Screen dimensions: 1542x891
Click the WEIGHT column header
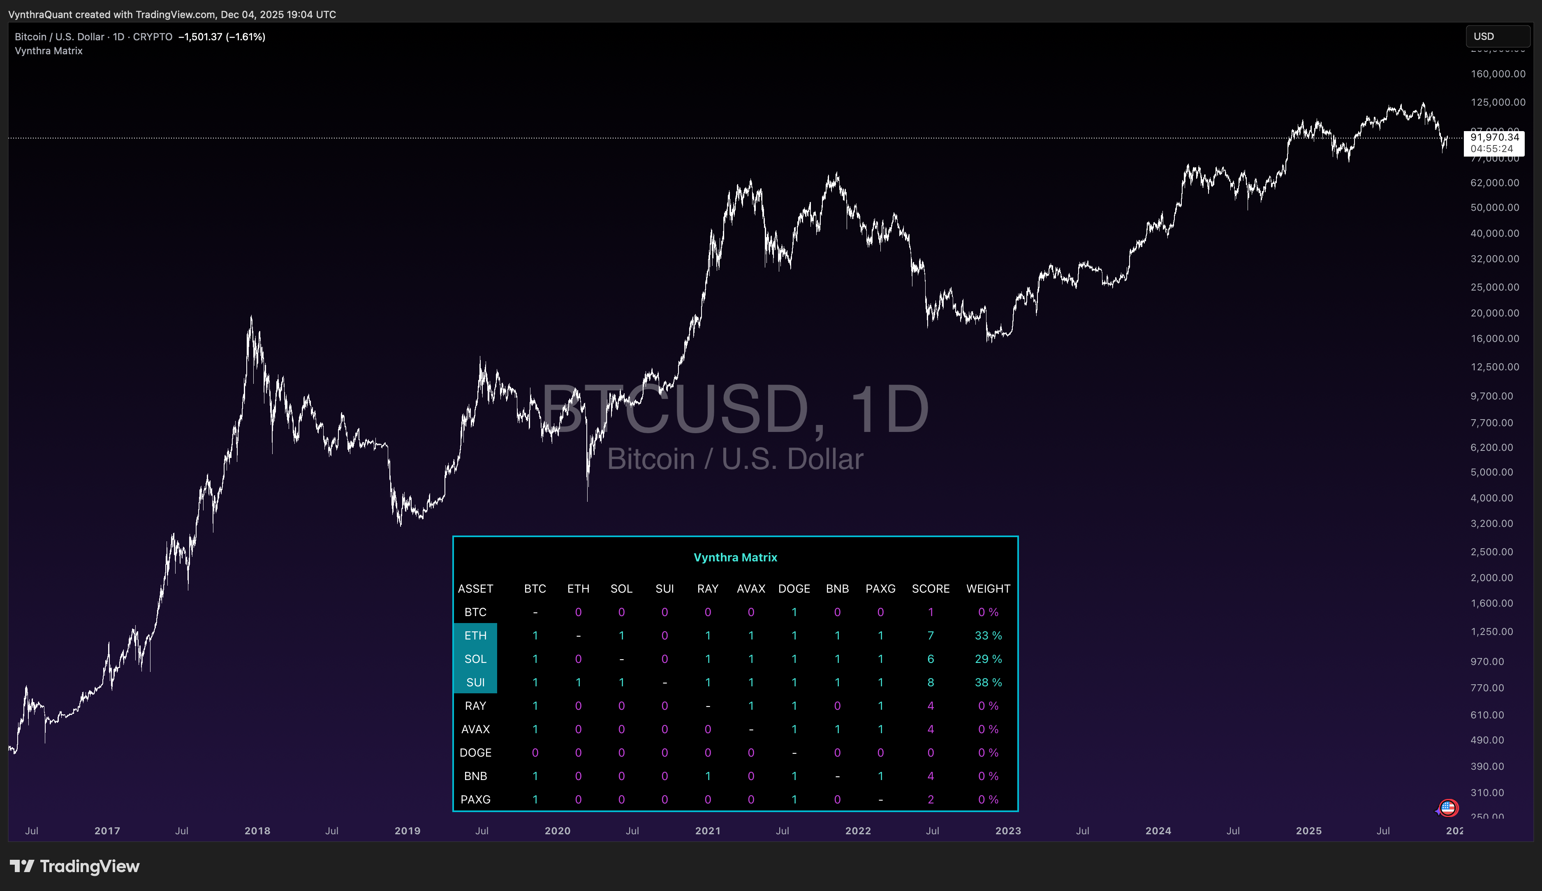pos(988,588)
